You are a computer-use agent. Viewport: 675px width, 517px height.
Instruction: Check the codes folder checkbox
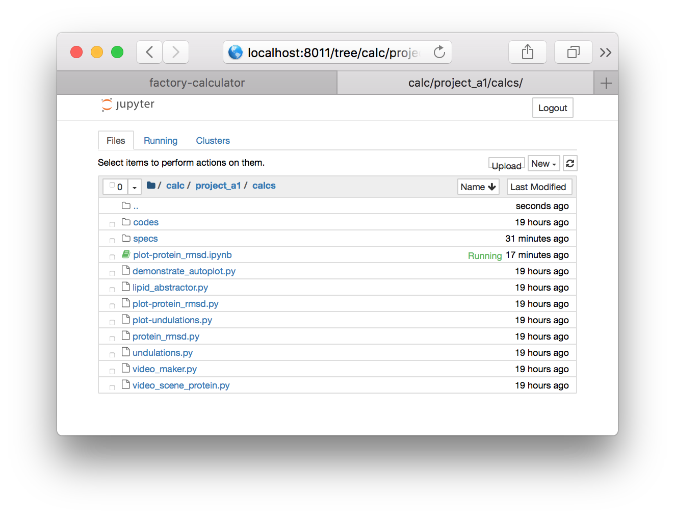(x=112, y=224)
